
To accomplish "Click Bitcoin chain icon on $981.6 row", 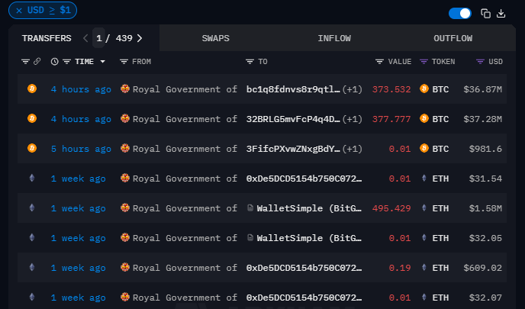I will tap(32, 148).
